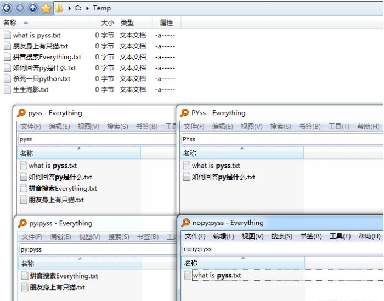The height and width of the screenshot is (301, 384).
Task: Sort by 名称 column in pyss window
Action: tap(79, 153)
